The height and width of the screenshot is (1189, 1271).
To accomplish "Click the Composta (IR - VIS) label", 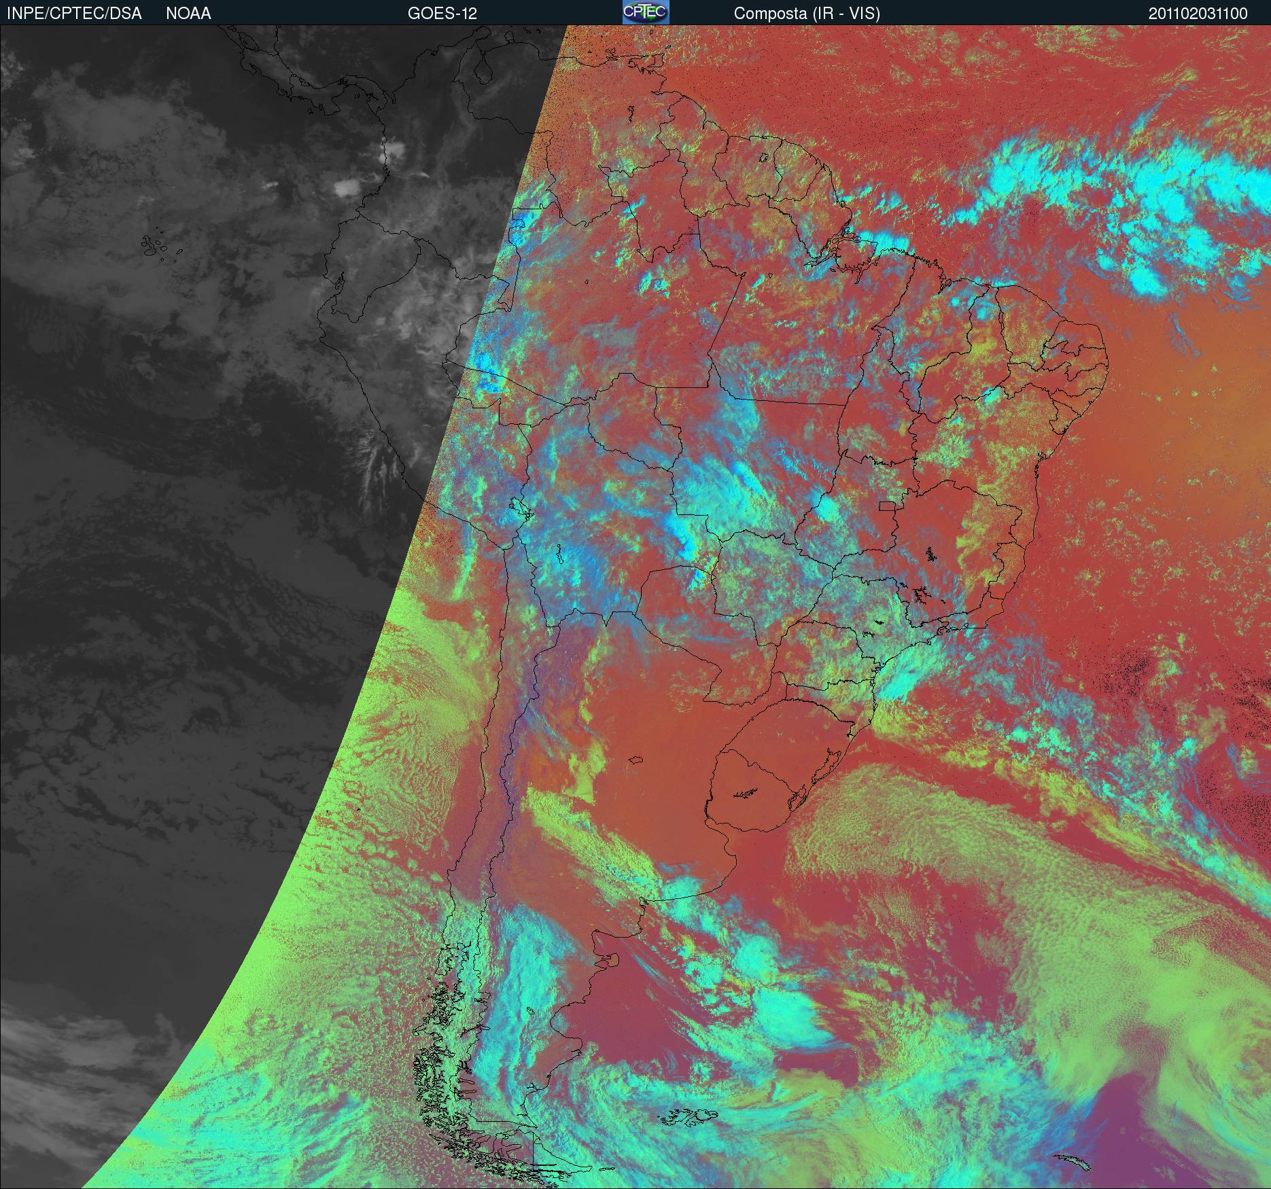I will pos(807,14).
